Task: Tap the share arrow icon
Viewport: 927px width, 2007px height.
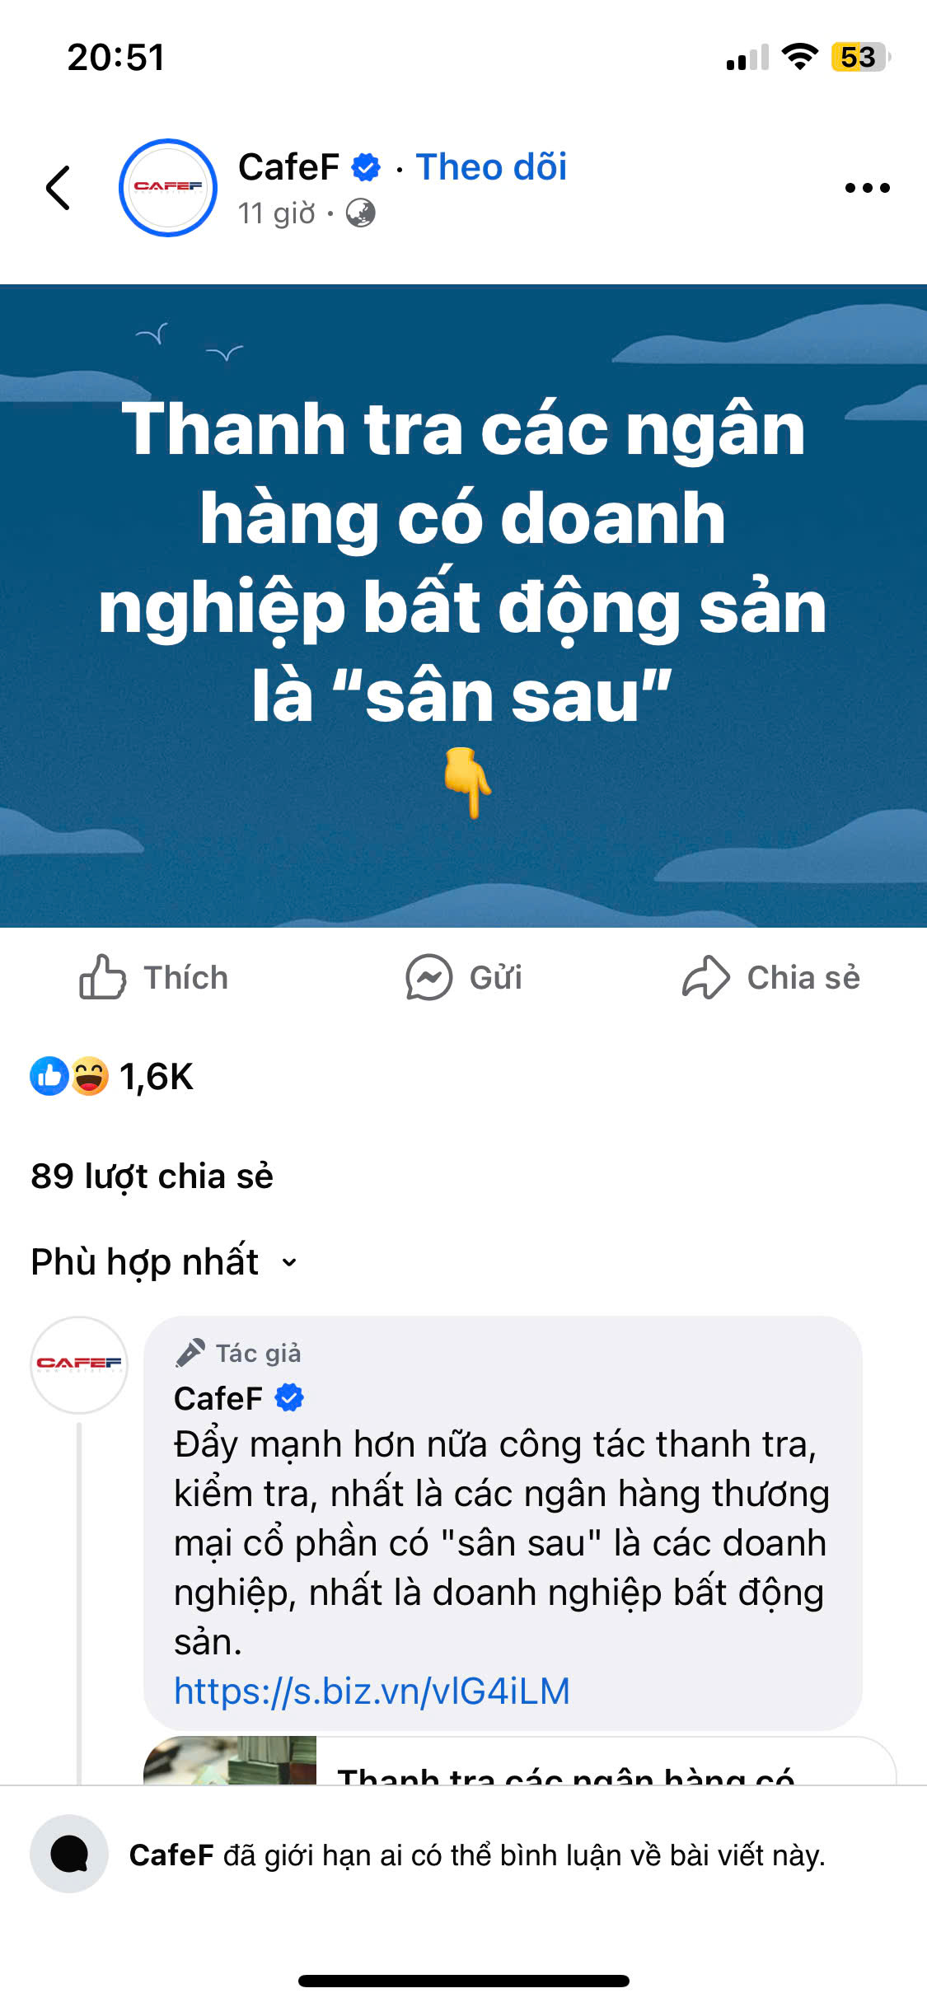Action: (706, 977)
